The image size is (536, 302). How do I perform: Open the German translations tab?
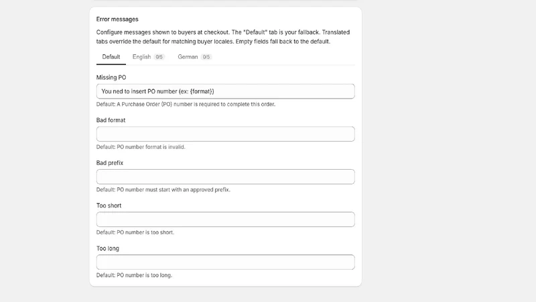point(194,57)
